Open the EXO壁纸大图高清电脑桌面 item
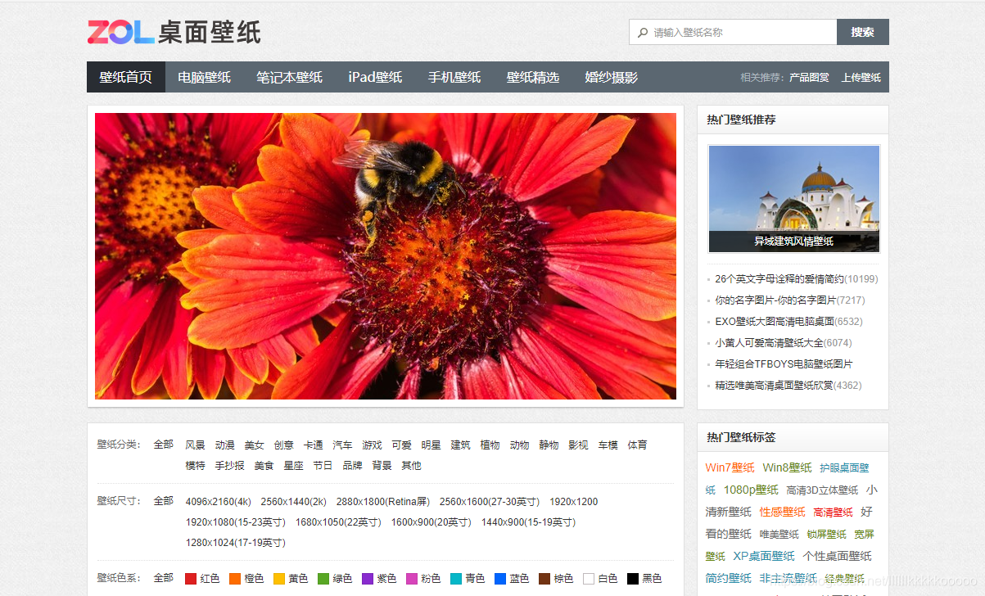 (x=773, y=320)
